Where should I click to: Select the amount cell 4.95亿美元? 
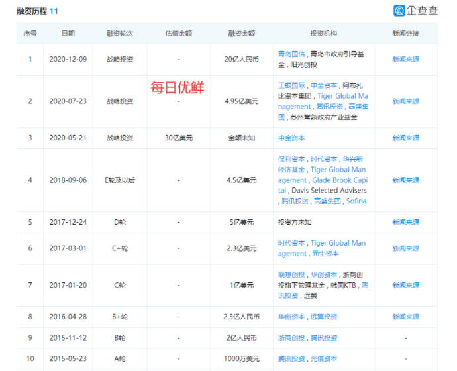242,101
